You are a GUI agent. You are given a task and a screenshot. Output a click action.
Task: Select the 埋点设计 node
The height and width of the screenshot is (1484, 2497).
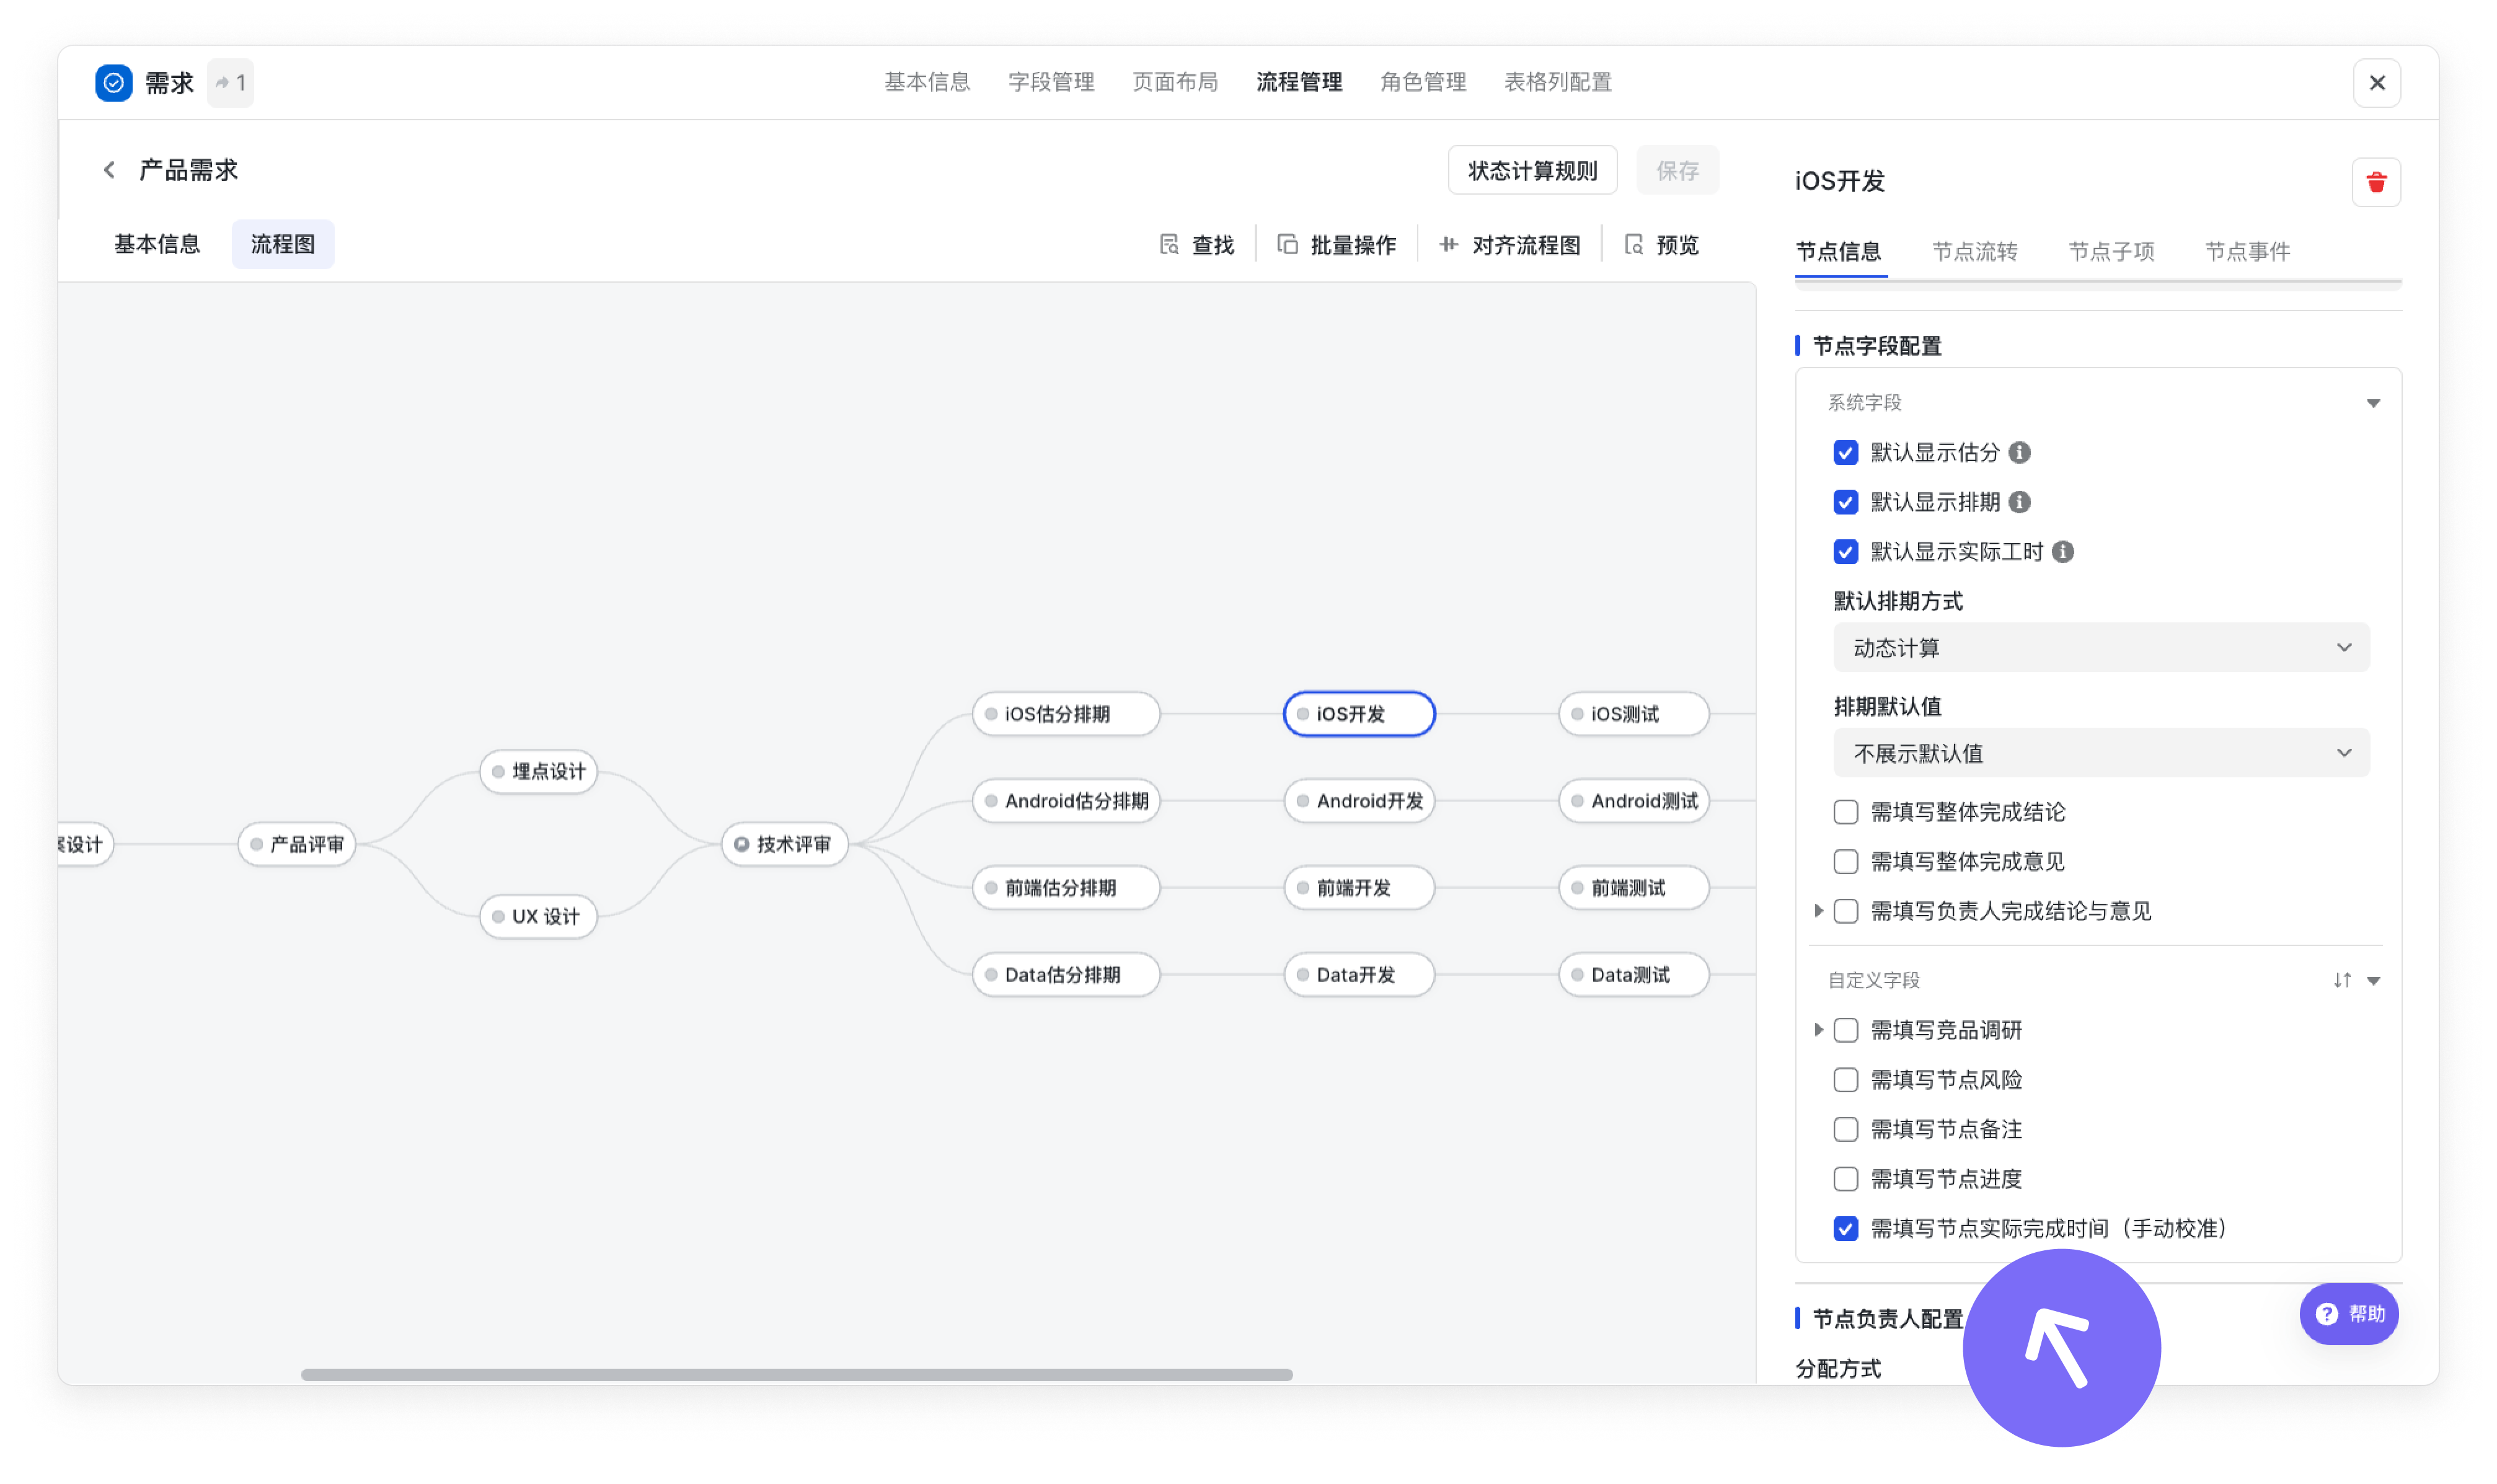coord(538,771)
